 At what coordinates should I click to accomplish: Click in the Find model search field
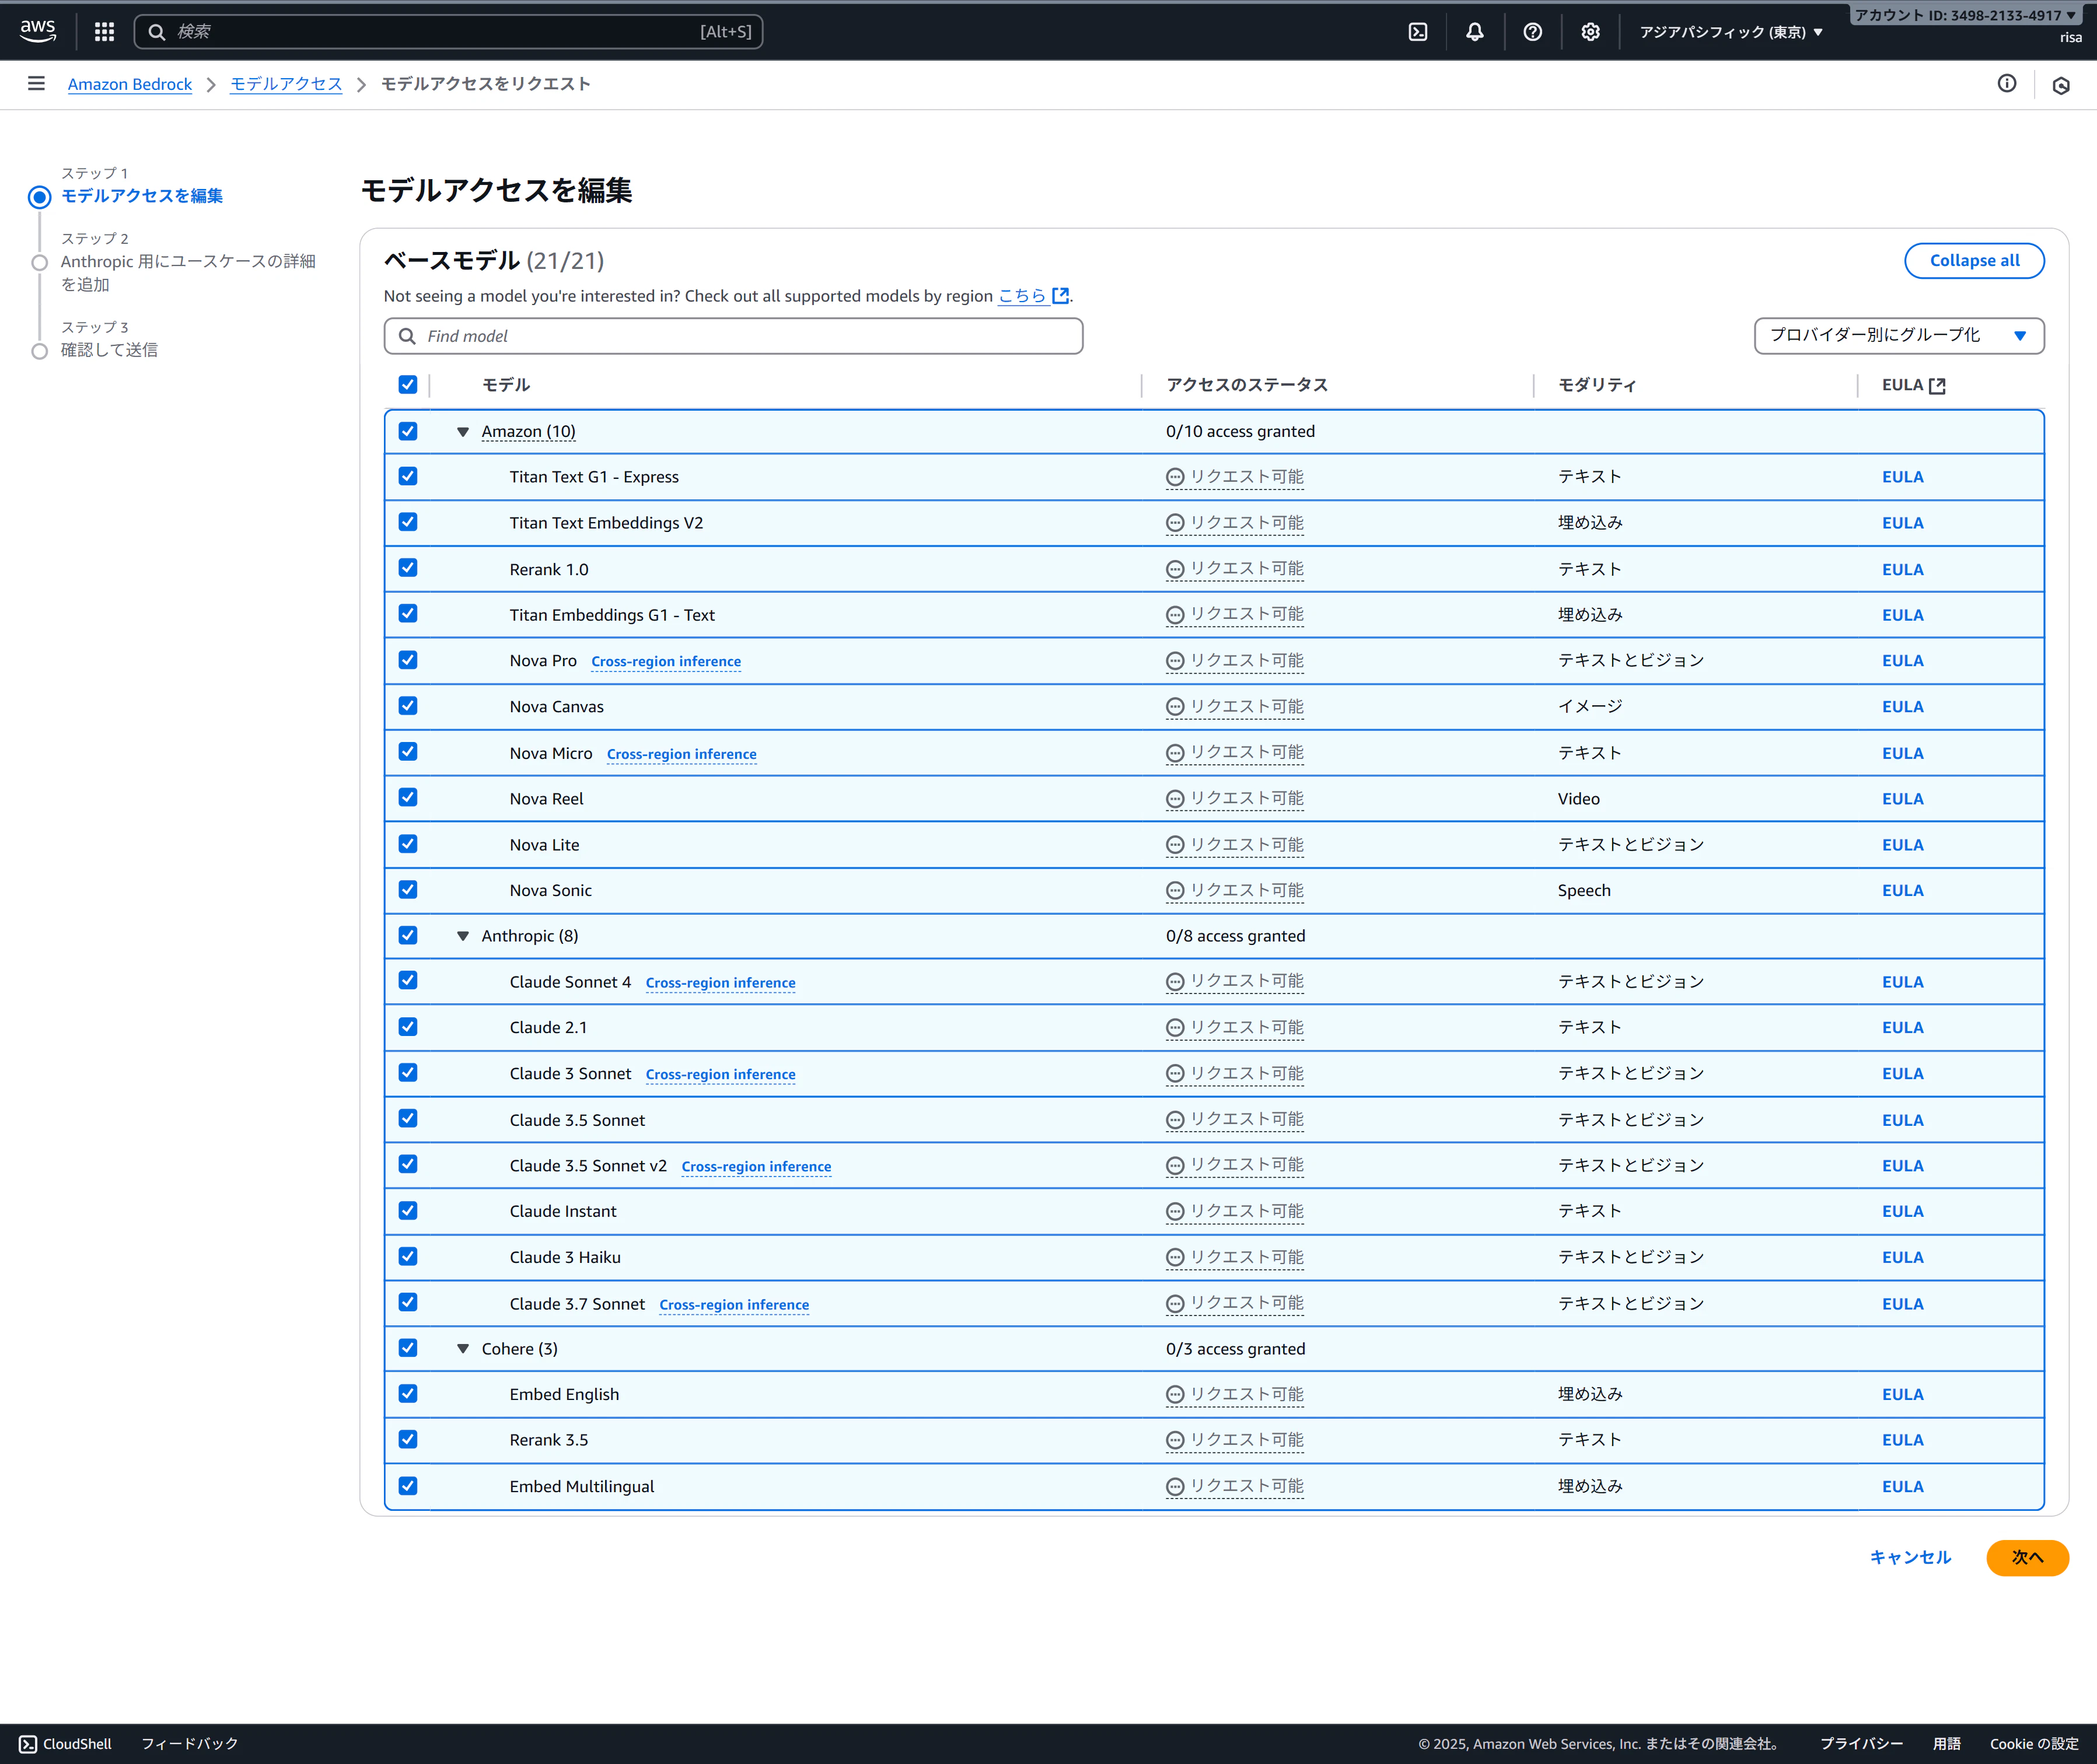pyautogui.click(x=733, y=336)
